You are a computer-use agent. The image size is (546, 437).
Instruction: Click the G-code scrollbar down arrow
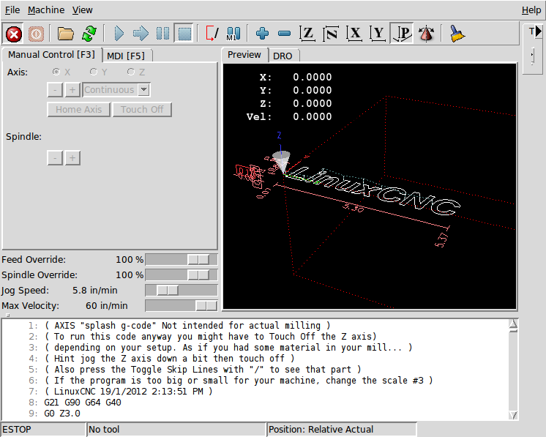pyautogui.click(x=513, y=415)
